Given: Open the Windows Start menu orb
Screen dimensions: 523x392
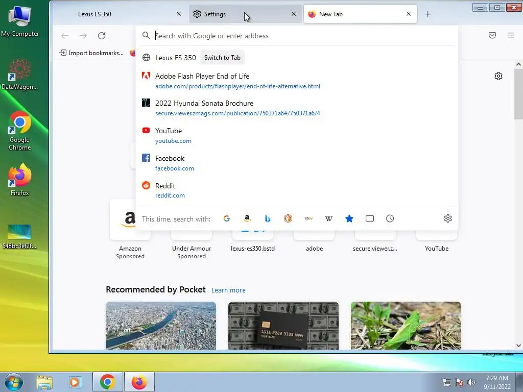Looking at the screenshot, I should [14, 382].
